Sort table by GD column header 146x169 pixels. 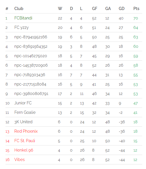coord(122,9)
